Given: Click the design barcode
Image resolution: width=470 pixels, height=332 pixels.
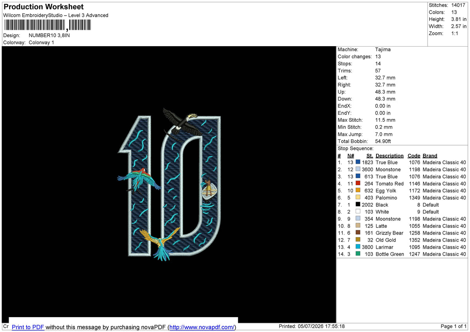Looking at the screenshot, I should (47, 25).
